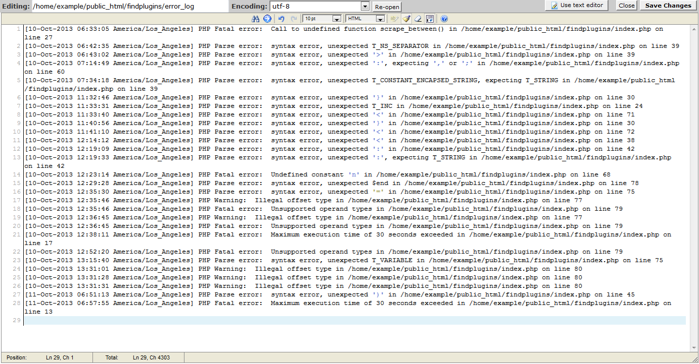Click the Close button
The image size is (699, 364).
coord(626,6)
